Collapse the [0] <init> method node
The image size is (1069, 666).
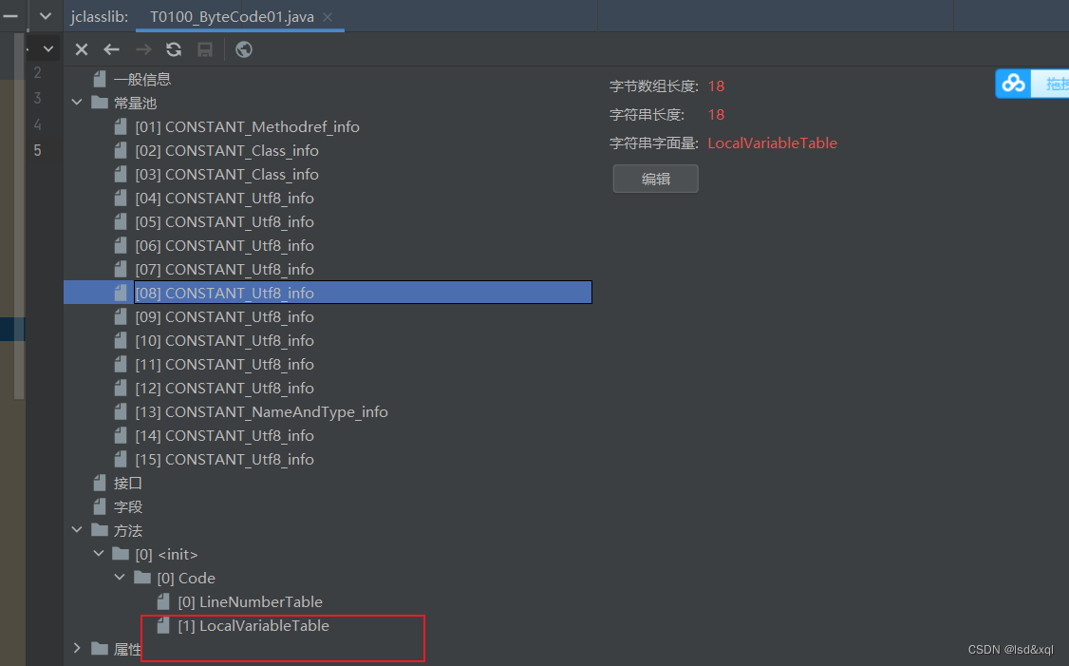point(99,553)
